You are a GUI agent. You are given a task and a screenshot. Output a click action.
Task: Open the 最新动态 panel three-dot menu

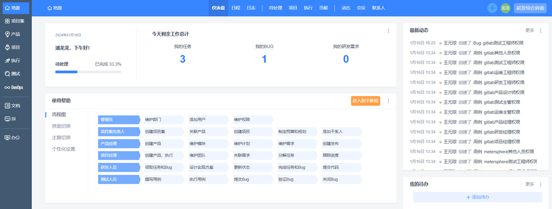pos(541,31)
